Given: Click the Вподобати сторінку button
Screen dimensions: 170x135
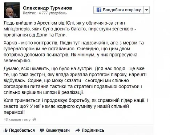Looking at the screenshot, I should click(x=118, y=10).
